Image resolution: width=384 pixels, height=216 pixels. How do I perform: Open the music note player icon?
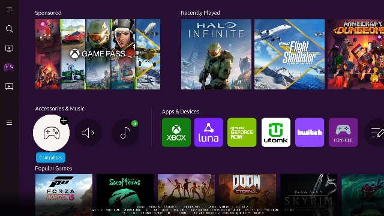coord(125,133)
